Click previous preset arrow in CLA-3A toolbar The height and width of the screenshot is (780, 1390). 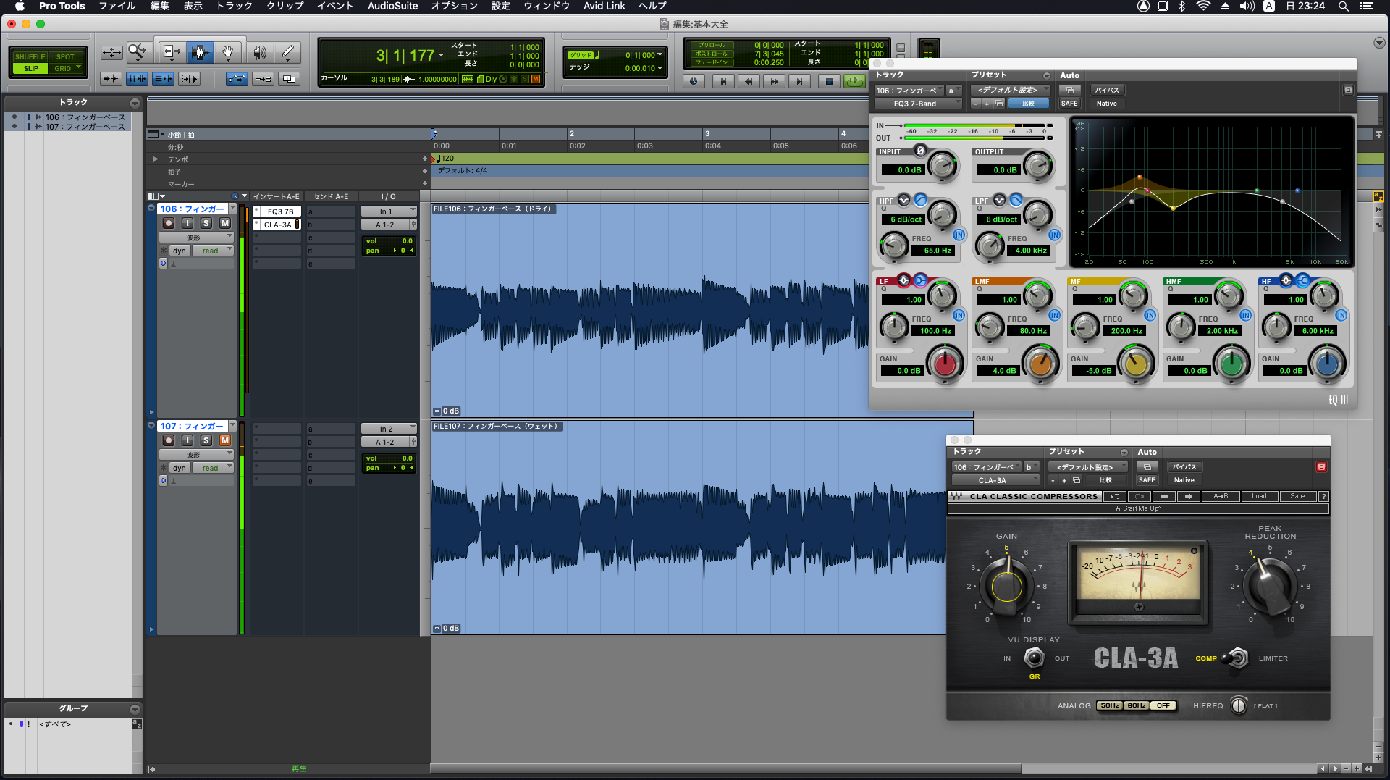click(x=1163, y=496)
